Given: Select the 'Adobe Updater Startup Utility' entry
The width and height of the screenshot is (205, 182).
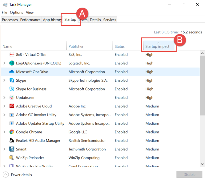Looking at the screenshot, I should point(40,123).
